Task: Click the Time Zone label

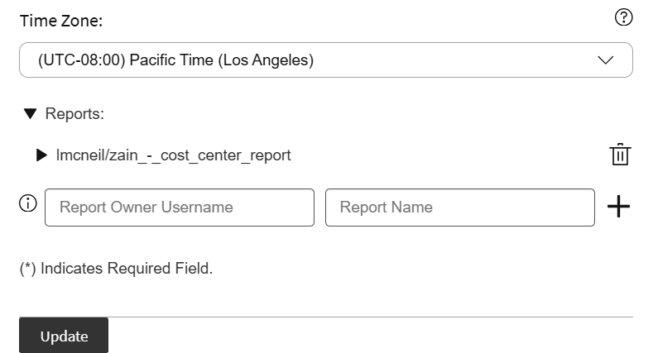Action: tap(61, 21)
